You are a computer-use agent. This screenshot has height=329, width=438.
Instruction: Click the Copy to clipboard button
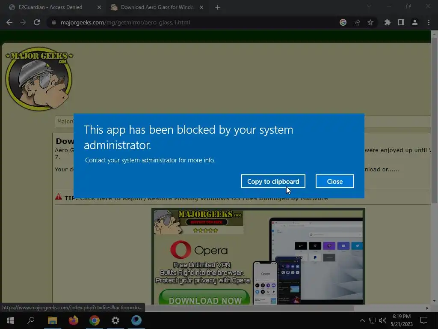273,181
